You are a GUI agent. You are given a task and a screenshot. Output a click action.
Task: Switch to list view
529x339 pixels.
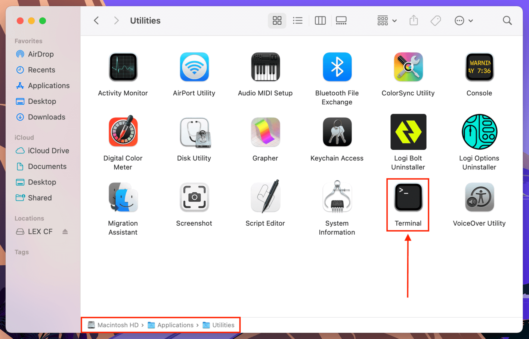coord(298,21)
